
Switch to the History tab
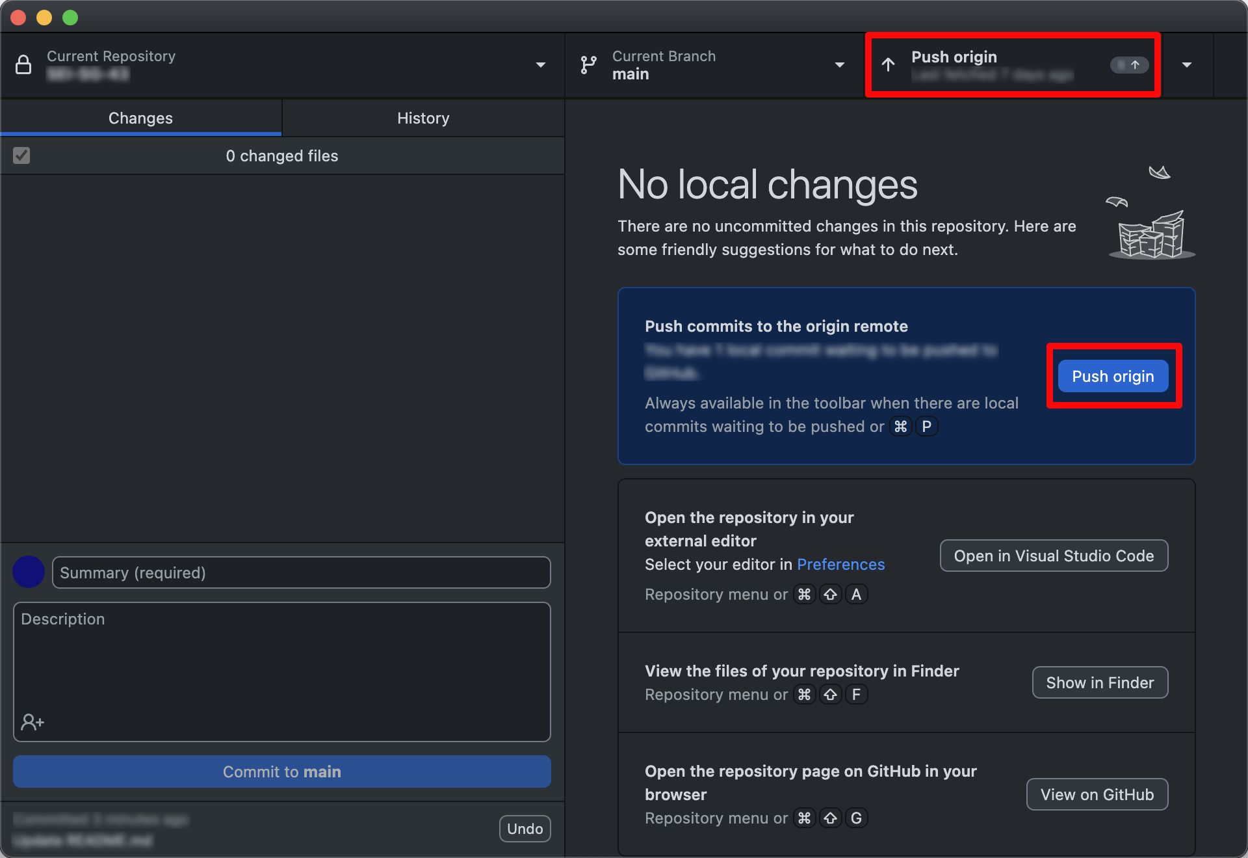coord(423,118)
